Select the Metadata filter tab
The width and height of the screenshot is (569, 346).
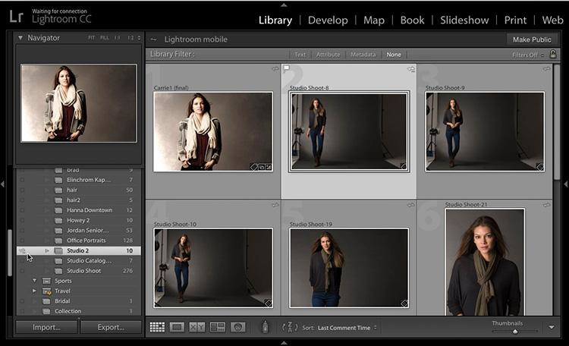coord(362,55)
